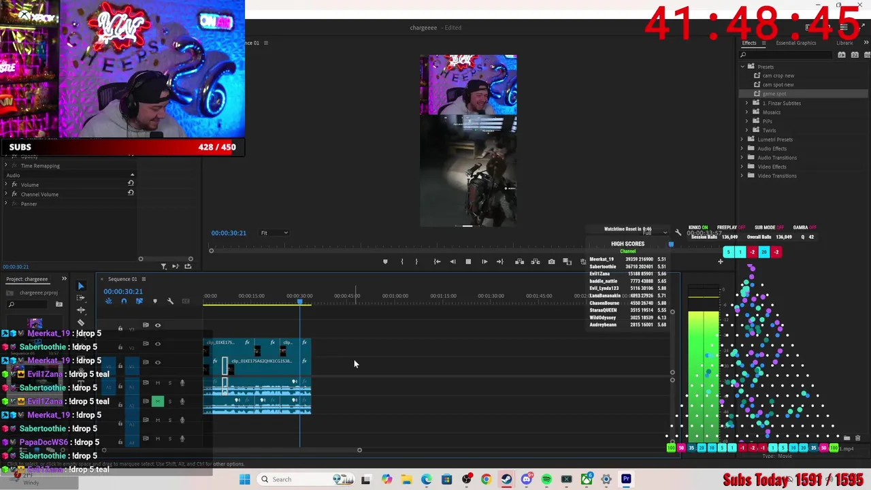Open Sequence 01 panel menu icon
871x490 pixels.
pos(144,279)
